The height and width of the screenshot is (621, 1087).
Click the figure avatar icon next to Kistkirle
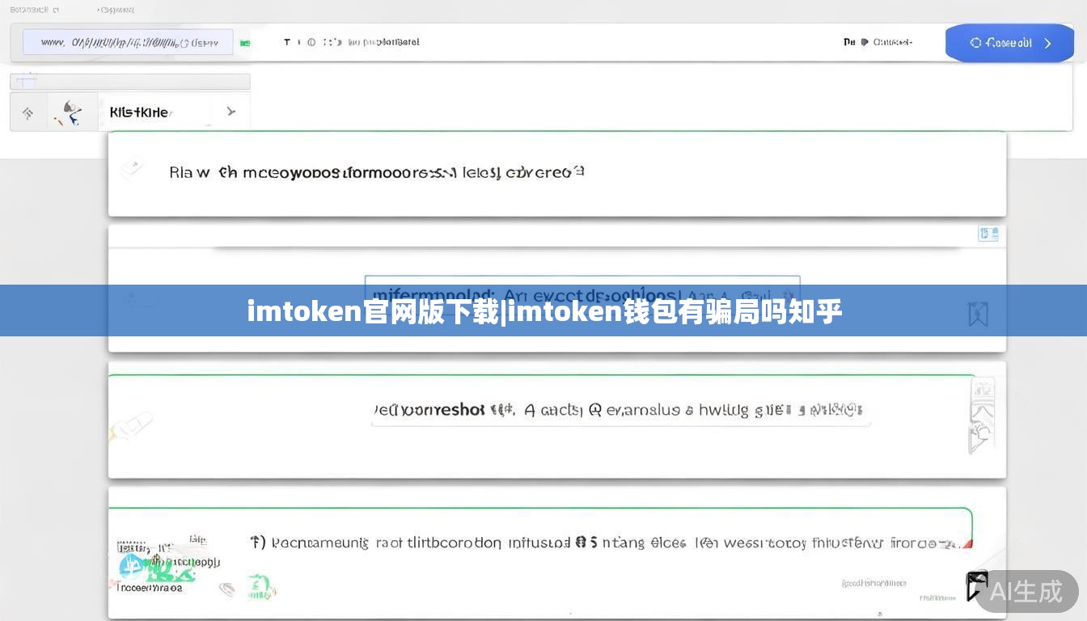coord(71,112)
